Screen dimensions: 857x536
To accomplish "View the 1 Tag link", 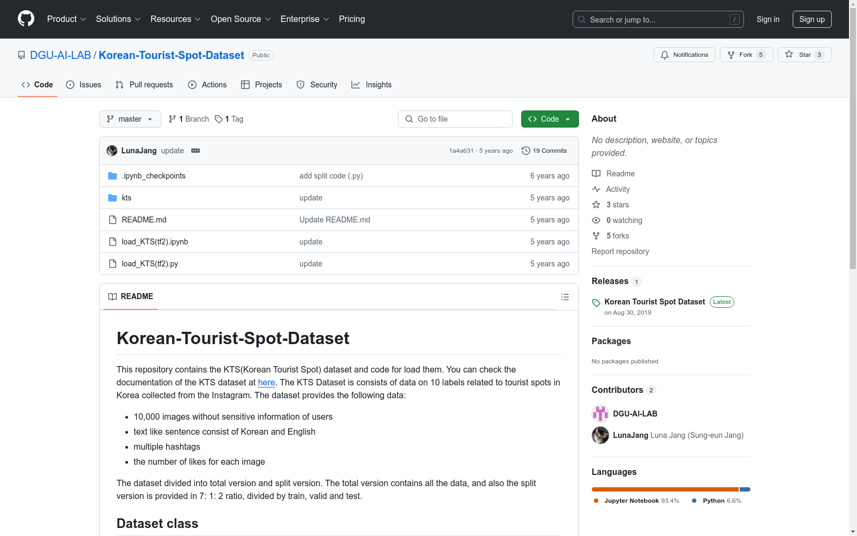I will (229, 119).
